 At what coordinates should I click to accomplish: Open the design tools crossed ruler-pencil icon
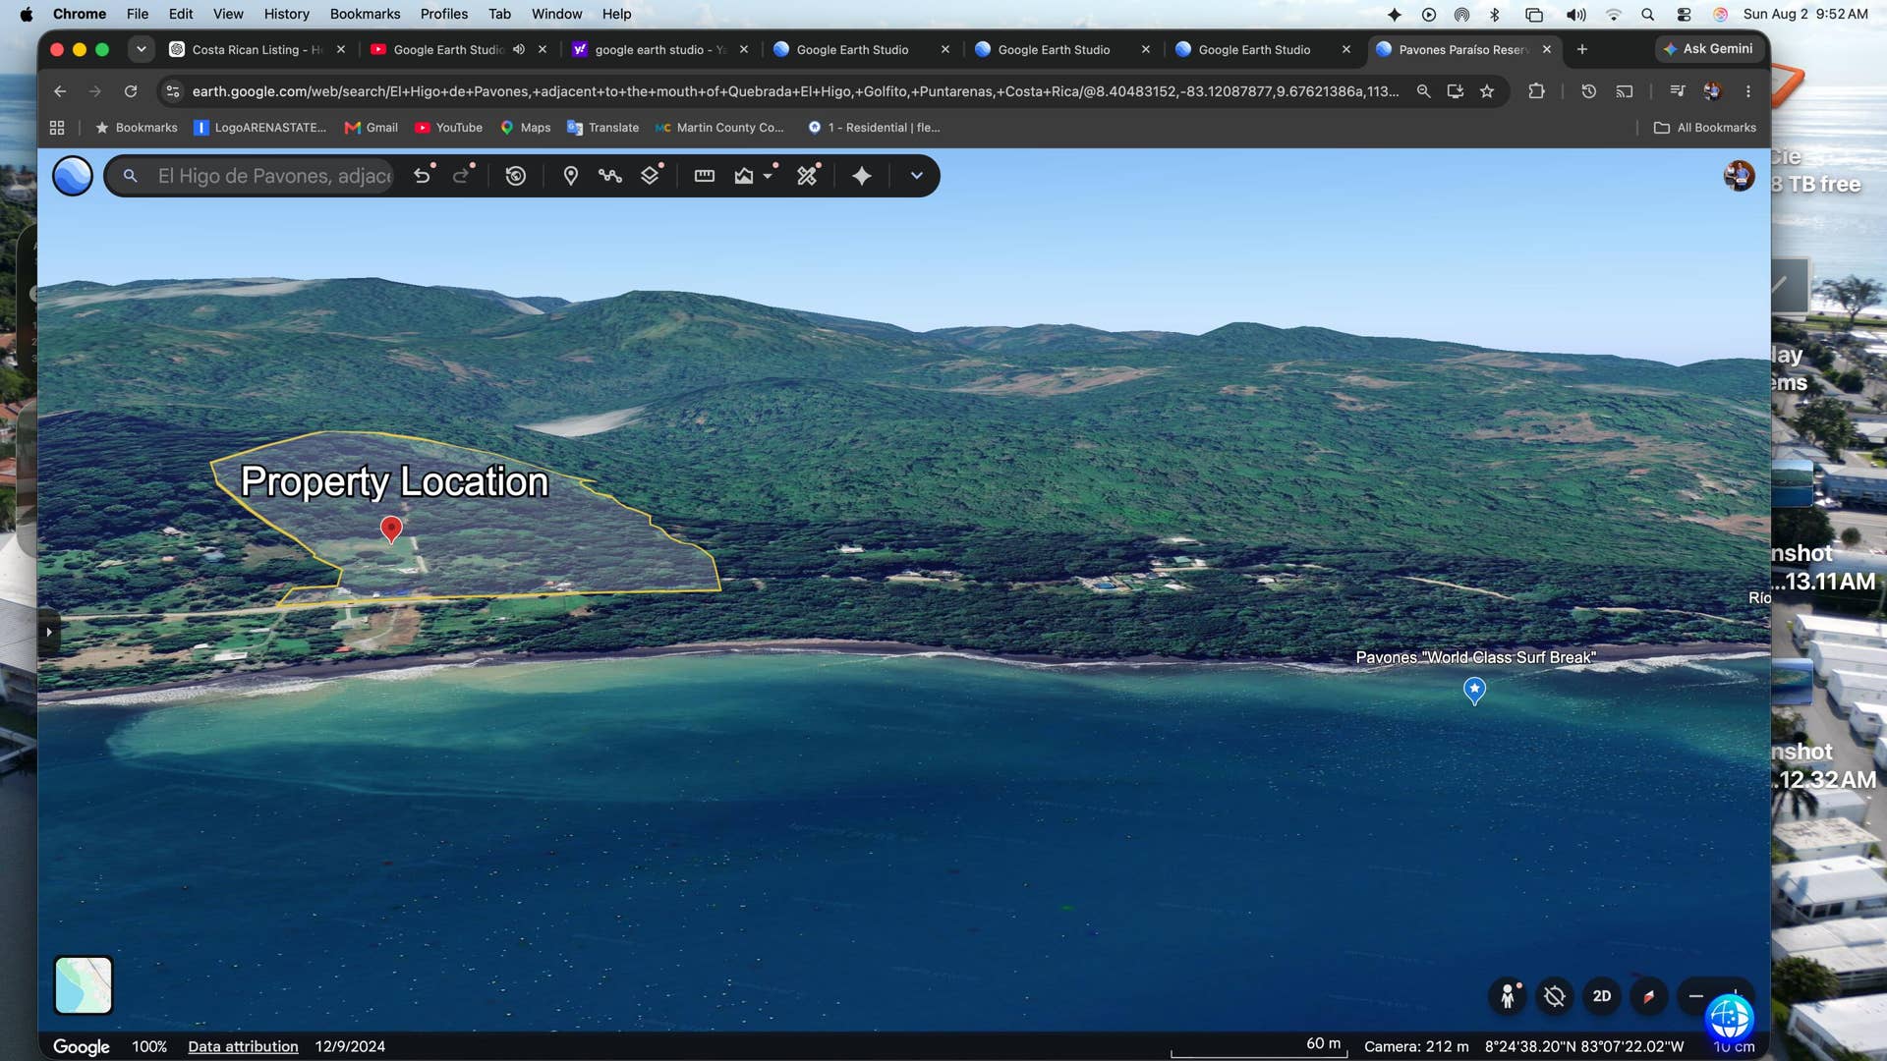(x=808, y=176)
